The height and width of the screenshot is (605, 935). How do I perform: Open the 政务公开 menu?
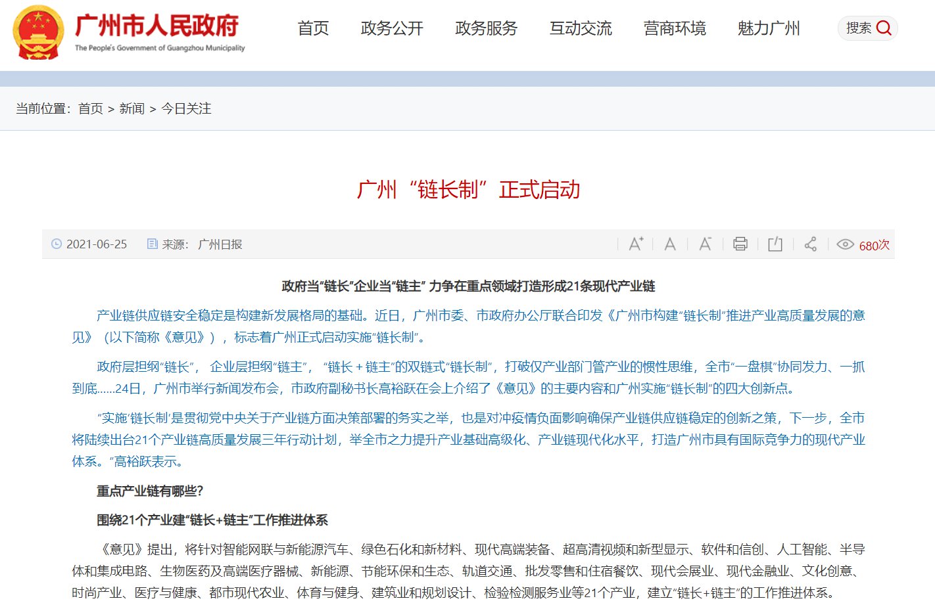(392, 28)
